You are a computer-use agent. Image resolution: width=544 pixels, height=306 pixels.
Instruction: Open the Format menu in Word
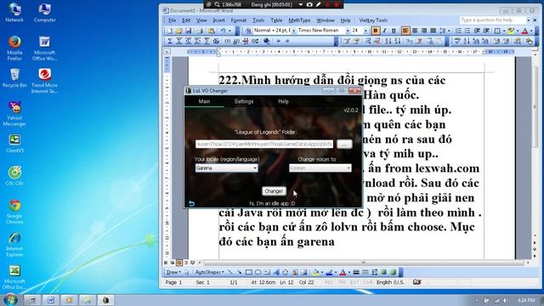point(238,20)
